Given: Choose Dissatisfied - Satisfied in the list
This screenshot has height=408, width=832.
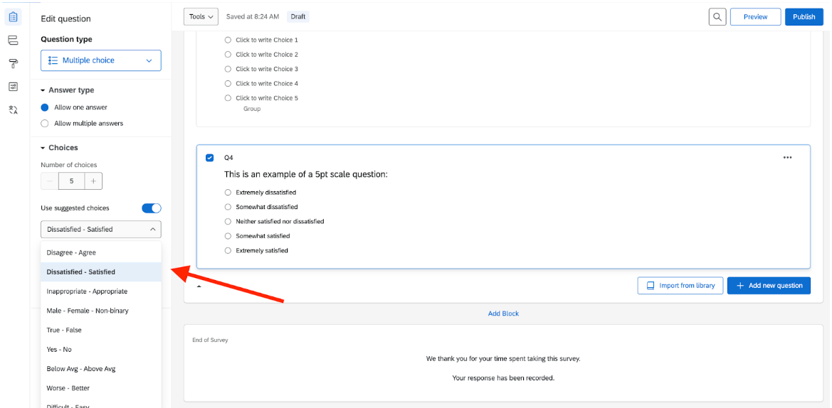Looking at the screenshot, I should pyautogui.click(x=101, y=272).
